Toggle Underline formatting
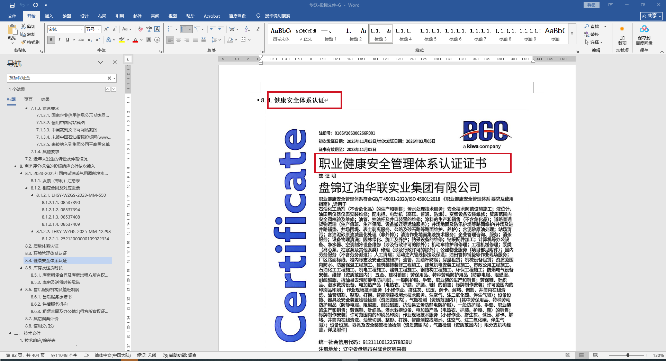 coord(67,40)
